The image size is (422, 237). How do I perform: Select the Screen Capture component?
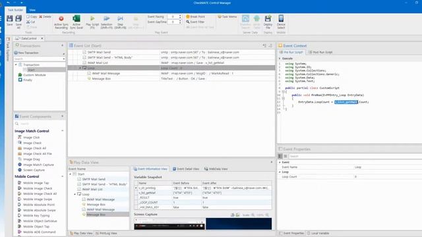tap(34, 170)
